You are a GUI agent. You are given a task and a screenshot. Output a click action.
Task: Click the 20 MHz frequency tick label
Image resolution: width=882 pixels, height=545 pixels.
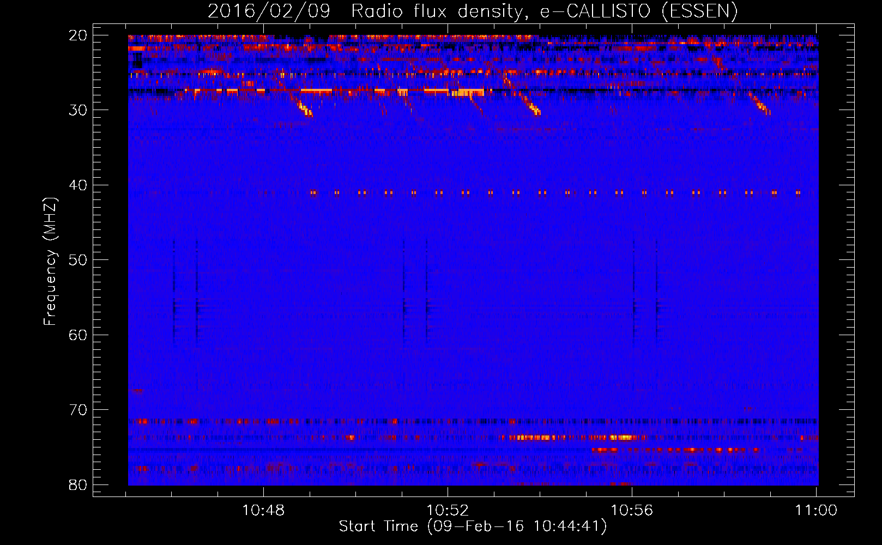coord(78,35)
